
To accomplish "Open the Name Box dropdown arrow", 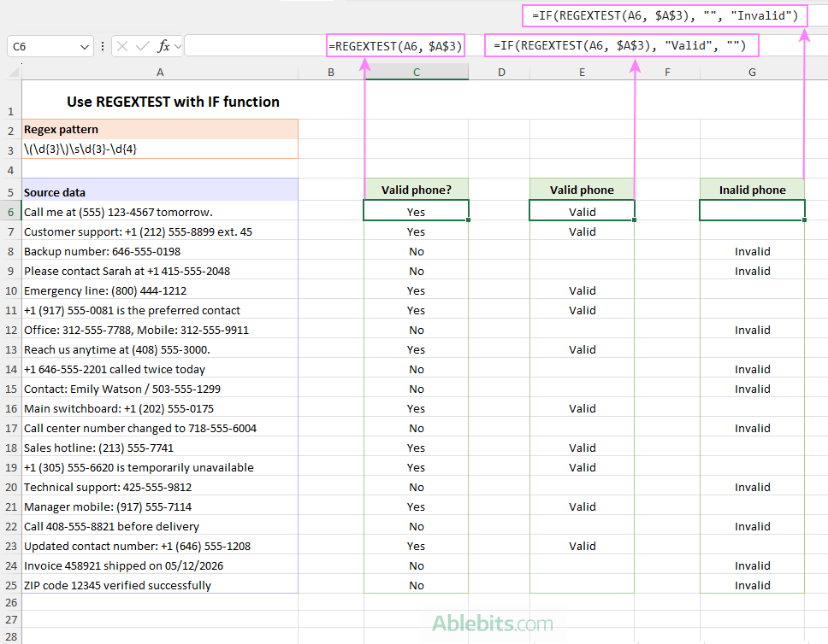I will (x=84, y=47).
